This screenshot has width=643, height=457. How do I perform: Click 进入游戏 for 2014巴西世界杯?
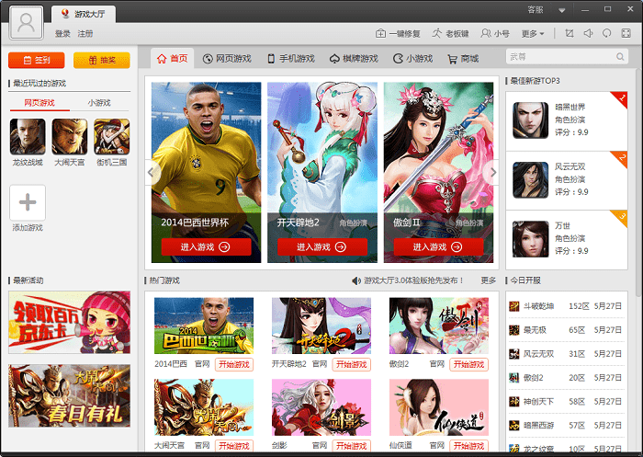coord(207,246)
